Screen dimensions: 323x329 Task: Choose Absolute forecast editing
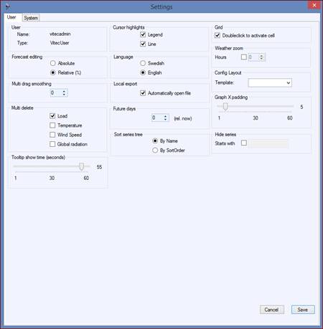pyautogui.click(x=53, y=63)
